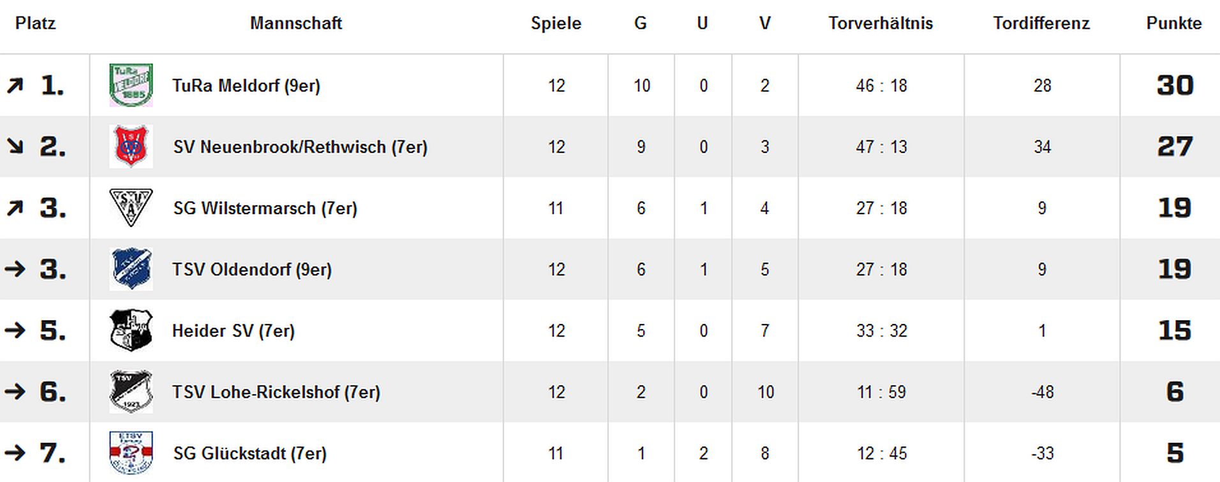Click the TSV Lohe-Rickelshof crest

pos(131,391)
